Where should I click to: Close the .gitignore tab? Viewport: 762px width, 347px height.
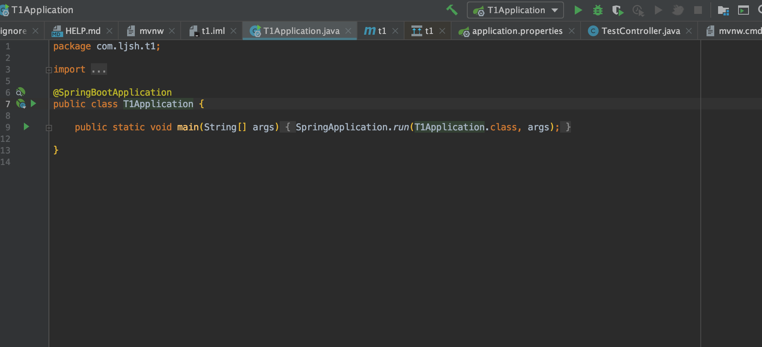(x=35, y=31)
